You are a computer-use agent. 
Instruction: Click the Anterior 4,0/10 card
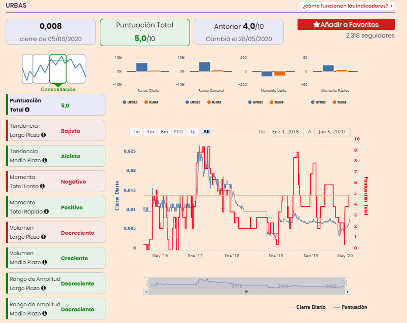tap(239, 32)
